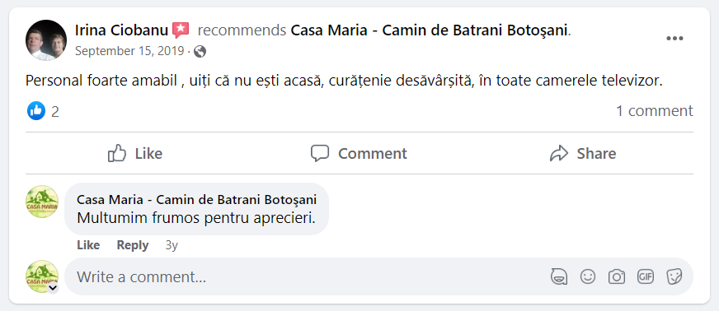
Task: Like the post with the Like button
Action: (x=135, y=153)
